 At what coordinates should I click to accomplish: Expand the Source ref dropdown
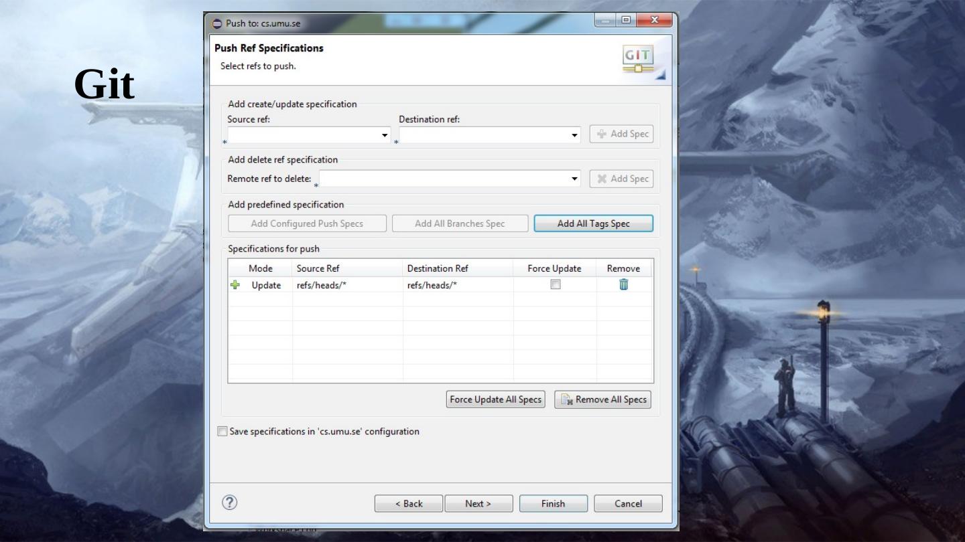(x=385, y=135)
